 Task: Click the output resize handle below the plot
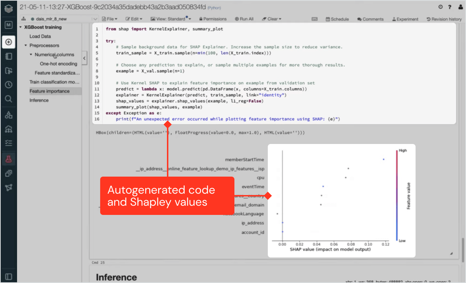pos(451,254)
